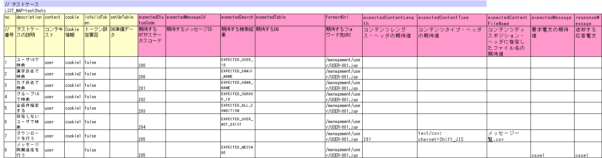The image size is (602, 158).
Task: Click the text/csv; charset=Shift_JIS cell
Action: click(x=452, y=136)
